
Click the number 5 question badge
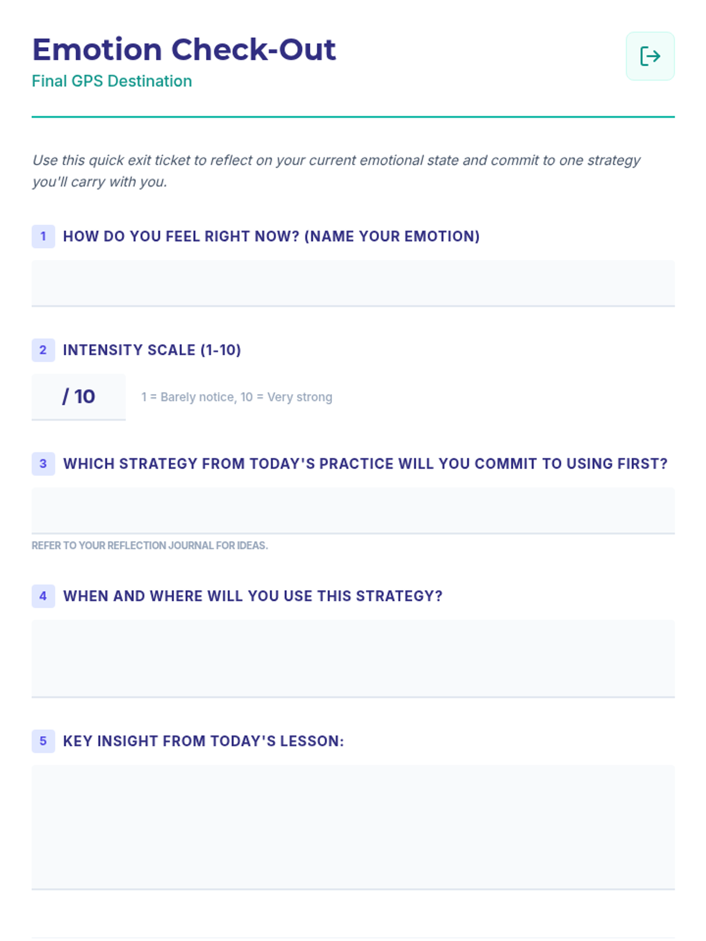(x=43, y=741)
